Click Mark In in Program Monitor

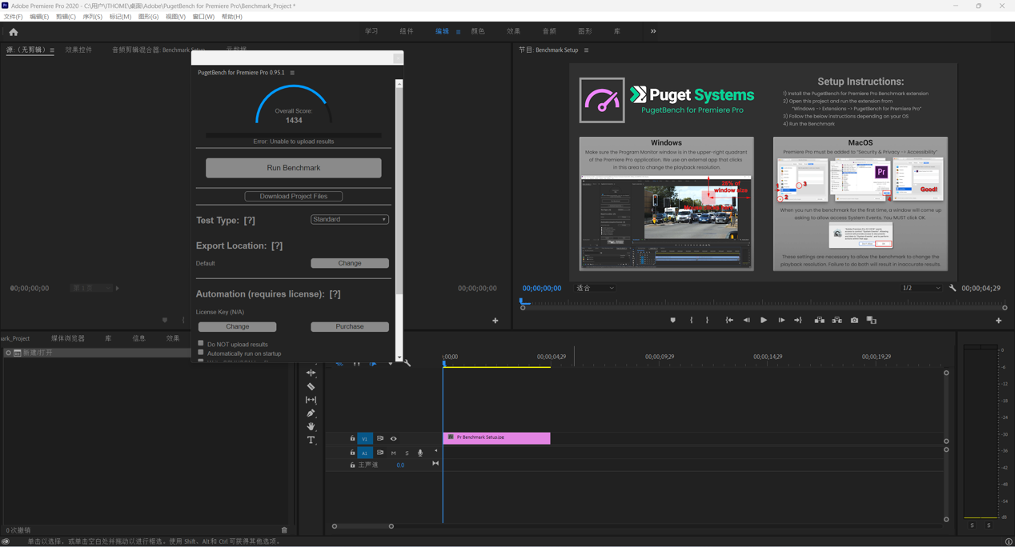tap(692, 320)
